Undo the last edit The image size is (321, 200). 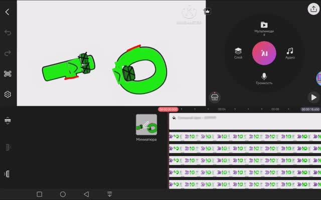pyautogui.click(x=8, y=32)
